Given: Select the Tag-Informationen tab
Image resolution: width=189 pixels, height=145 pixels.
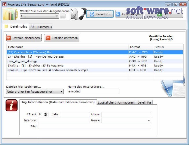Looking at the screenshot, I should coord(58,102).
